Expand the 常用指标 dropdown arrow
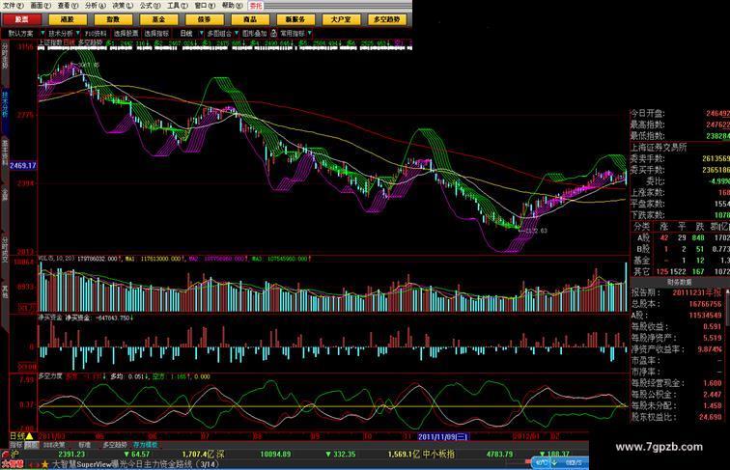 click(310, 33)
